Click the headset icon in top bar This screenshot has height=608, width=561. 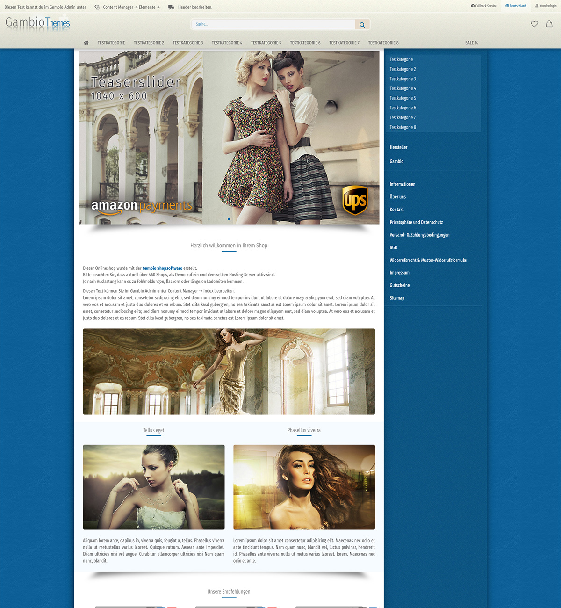[x=97, y=7]
